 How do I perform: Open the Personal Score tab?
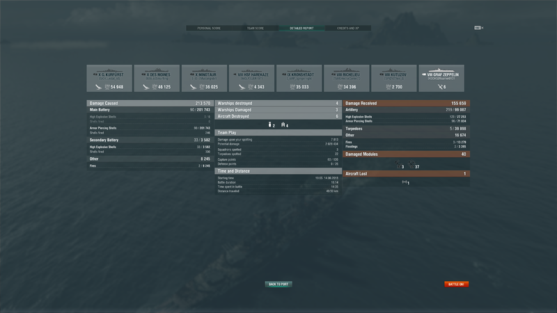coord(209,28)
